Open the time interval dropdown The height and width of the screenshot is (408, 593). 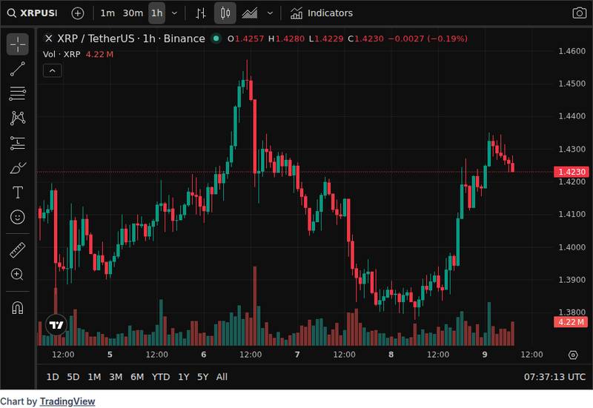[x=174, y=13]
